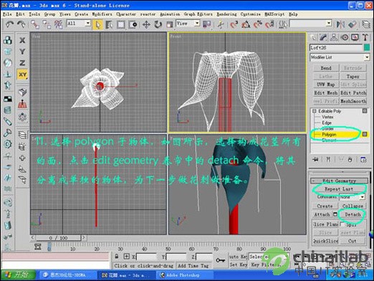
Task: Apply the Taper modifier button
Action: click(353, 77)
